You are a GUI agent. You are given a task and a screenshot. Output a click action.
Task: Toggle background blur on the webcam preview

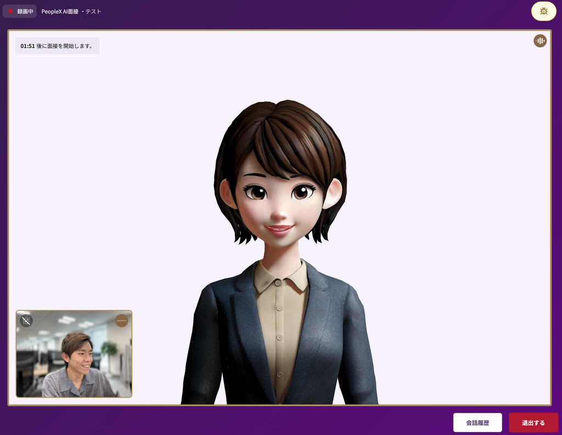[26, 321]
